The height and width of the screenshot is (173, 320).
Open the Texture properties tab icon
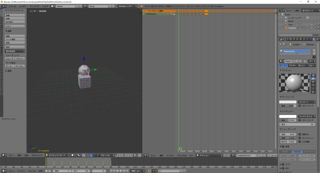(317, 39)
